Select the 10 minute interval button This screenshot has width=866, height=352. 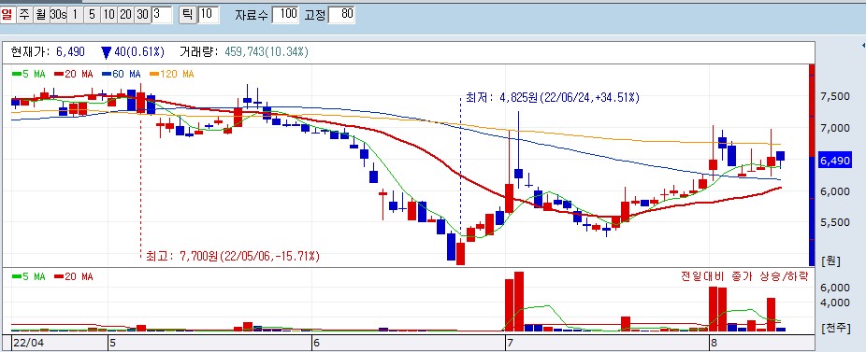pyautogui.click(x=108, y=14)
